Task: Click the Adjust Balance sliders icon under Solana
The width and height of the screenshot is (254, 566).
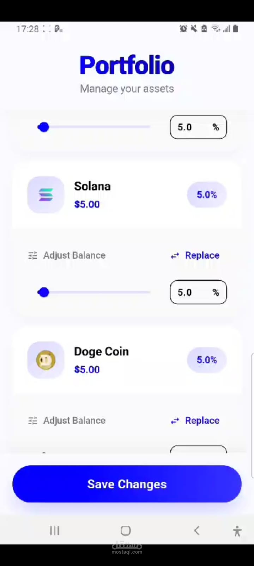Action: [33, 255]
